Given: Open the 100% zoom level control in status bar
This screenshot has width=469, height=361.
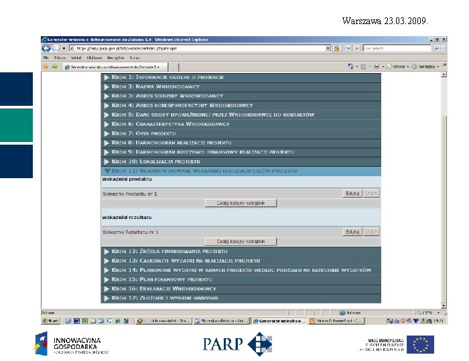Looking at the screenshot, I should click(428, 313).
